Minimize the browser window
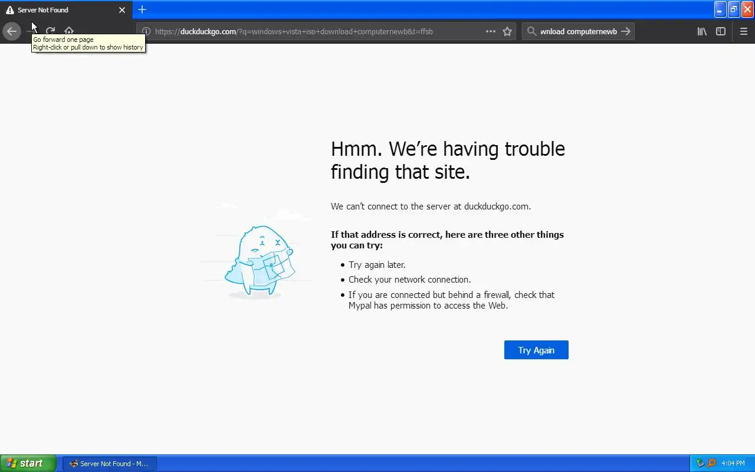755x472 pixels. [x=720, y=9]
